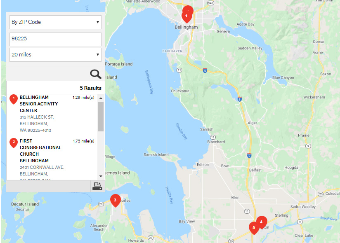
Task: Select map marker number 4 near Burlington
Action: pos(262,222)
